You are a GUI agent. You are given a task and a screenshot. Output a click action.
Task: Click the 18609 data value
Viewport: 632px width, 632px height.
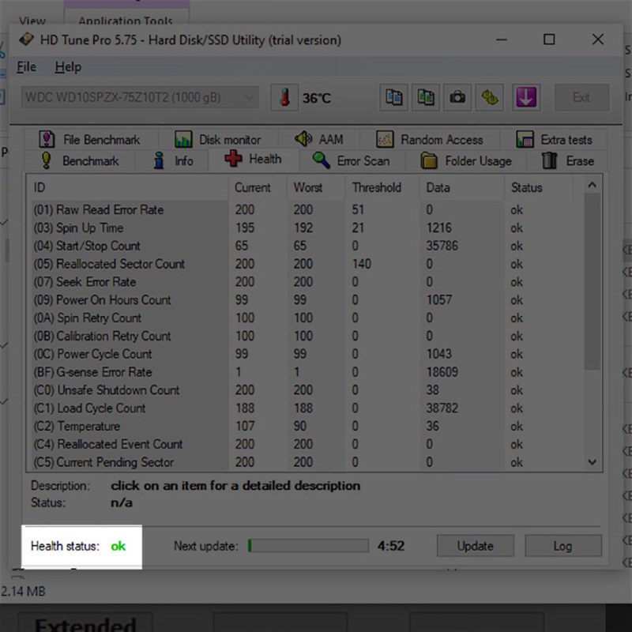(x=442, y=371)
